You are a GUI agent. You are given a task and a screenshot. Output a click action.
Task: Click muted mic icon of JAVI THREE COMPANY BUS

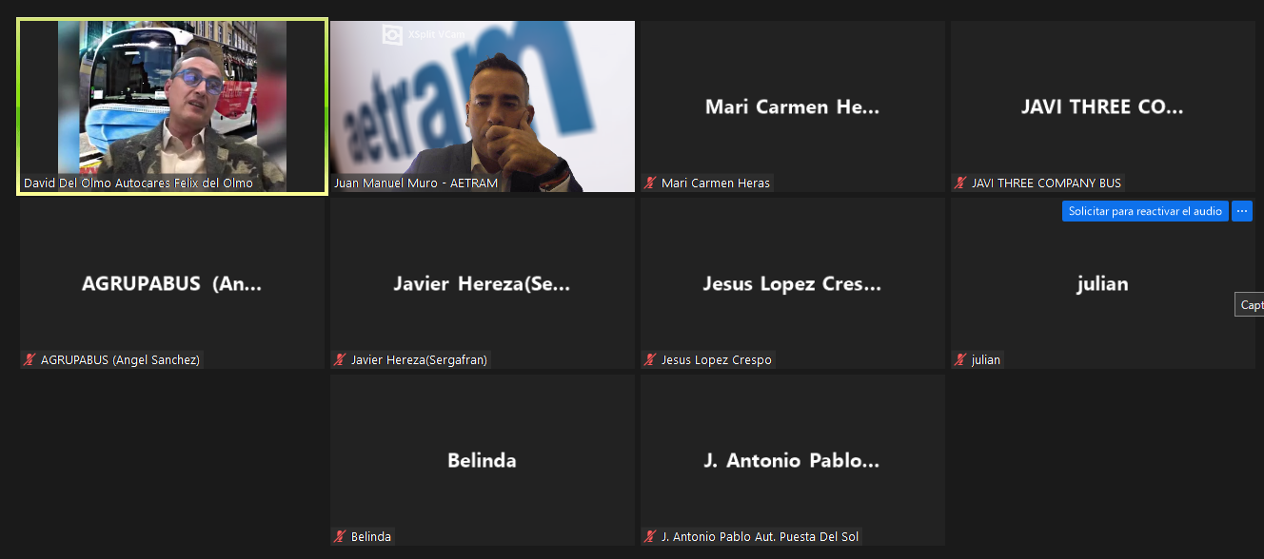click(x=961, y=183)
